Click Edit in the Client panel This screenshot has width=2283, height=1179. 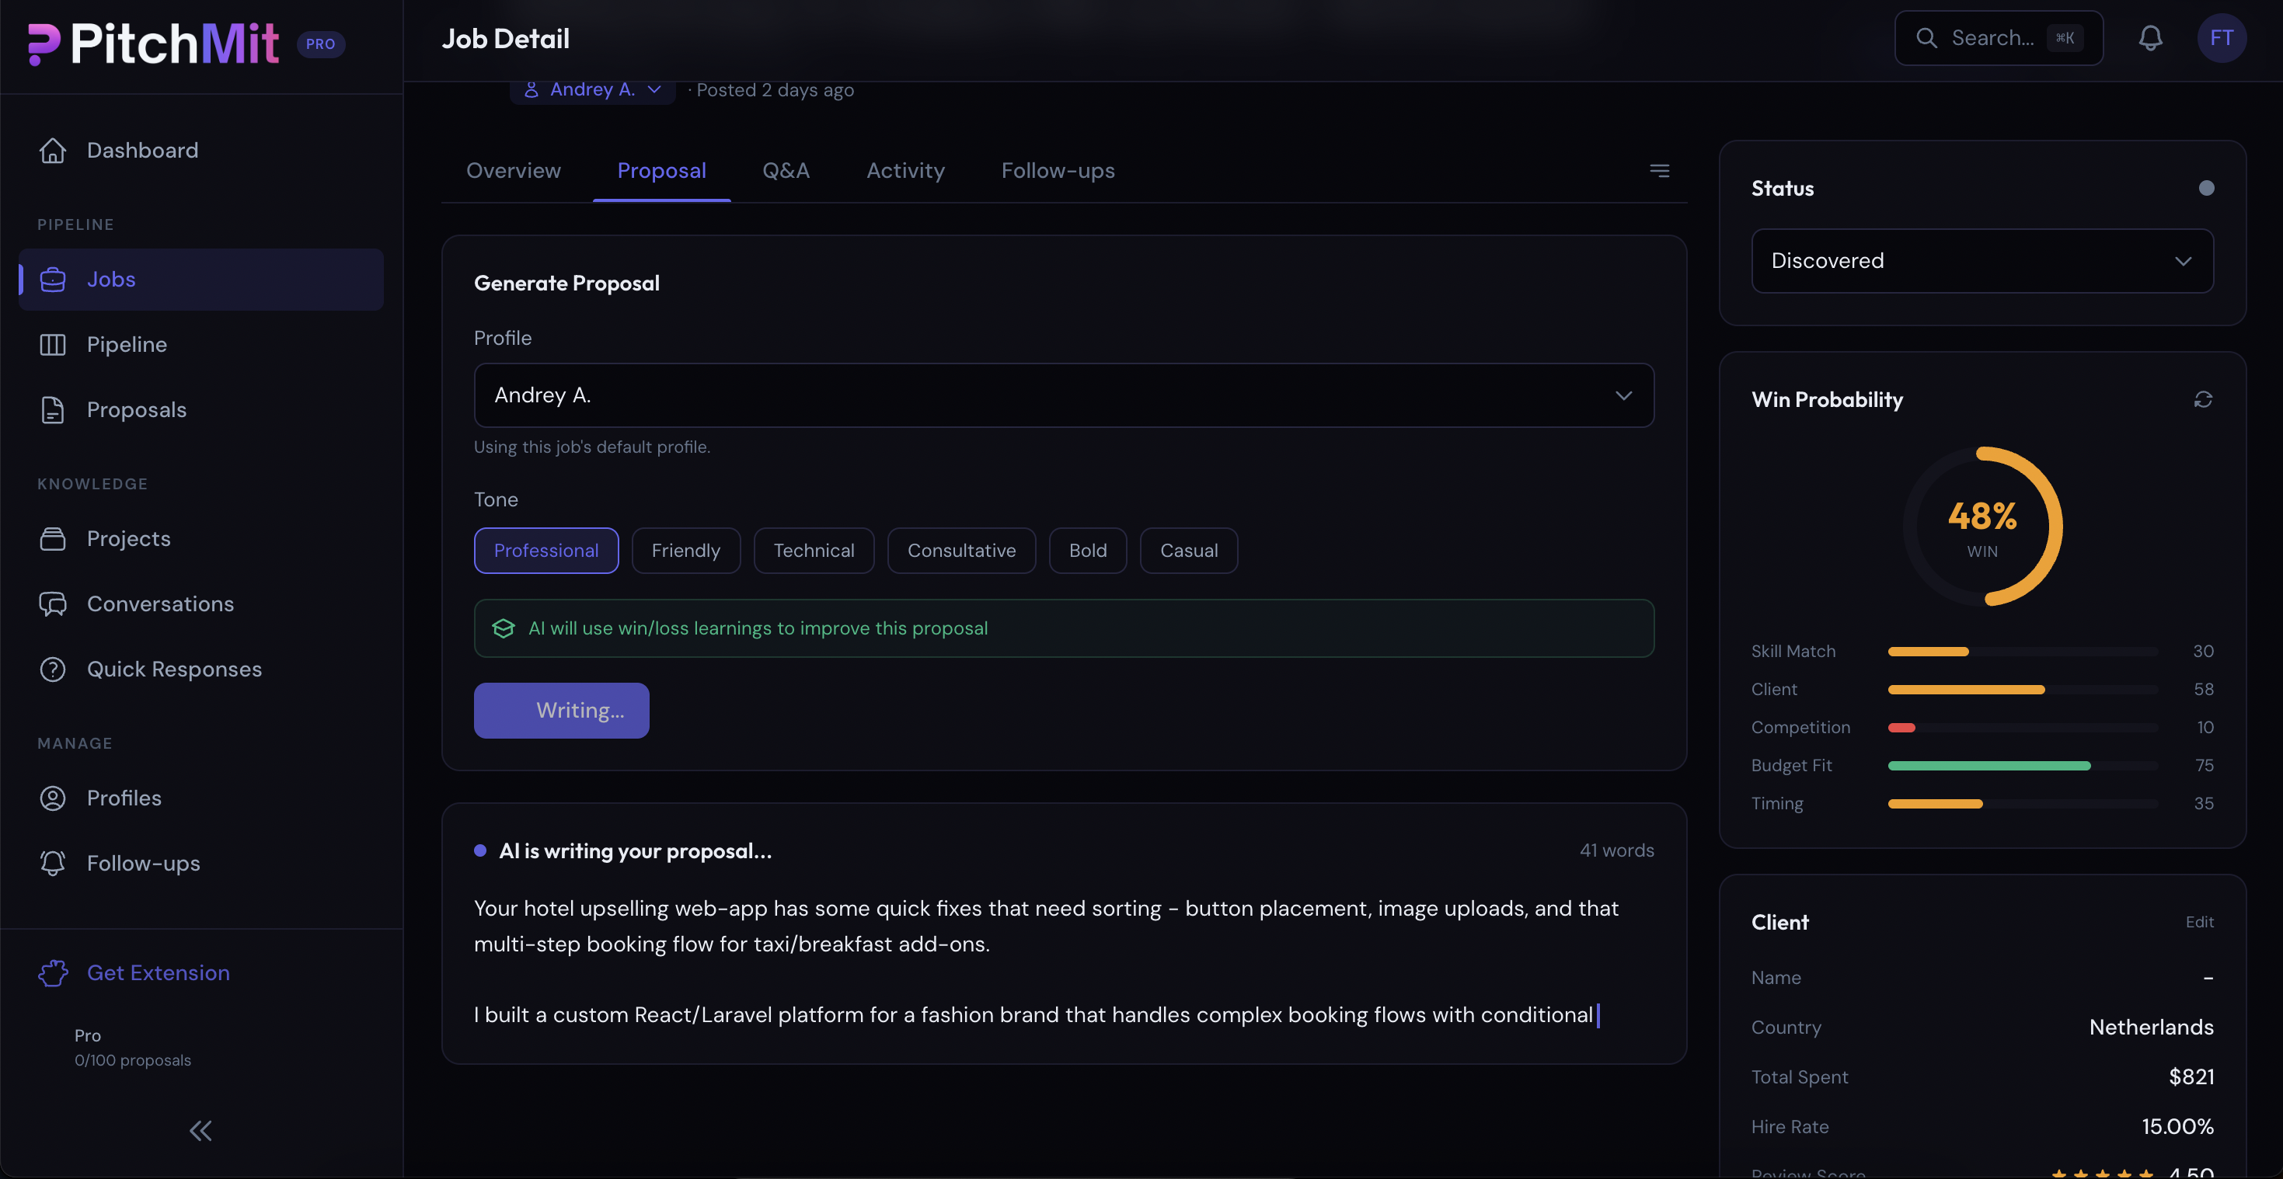[x=2199, y=922]
